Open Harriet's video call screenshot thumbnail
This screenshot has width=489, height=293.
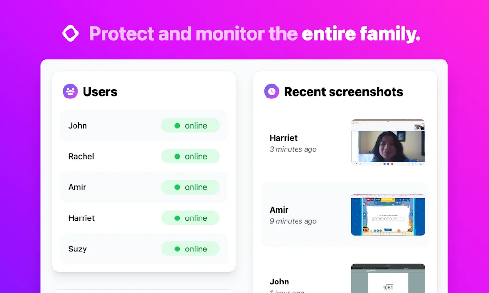pyautogui.click(x=388, y=143)
